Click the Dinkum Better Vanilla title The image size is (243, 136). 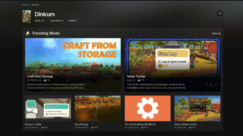pos(185,124)
